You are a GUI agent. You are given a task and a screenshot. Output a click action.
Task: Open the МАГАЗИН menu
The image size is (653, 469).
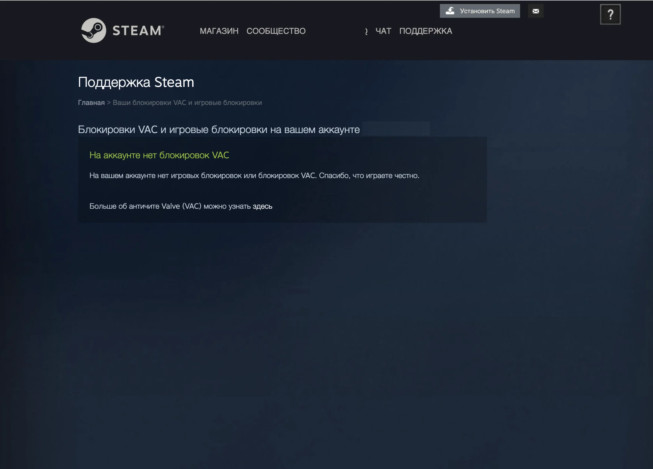click(219, 31)
